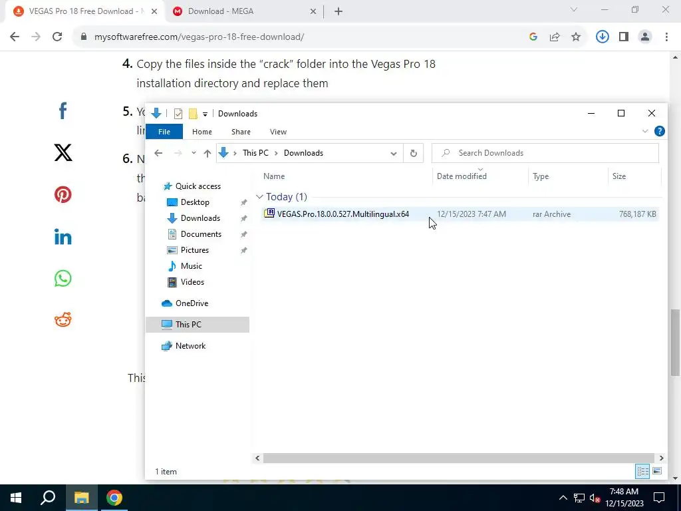This screenshot has width=681, height=511.
Task: Sort files by Name column
Action: point(274,176)
